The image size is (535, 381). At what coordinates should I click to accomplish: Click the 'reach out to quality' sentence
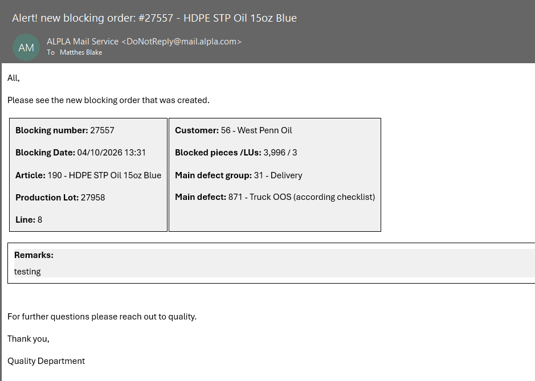pos(102,317)
